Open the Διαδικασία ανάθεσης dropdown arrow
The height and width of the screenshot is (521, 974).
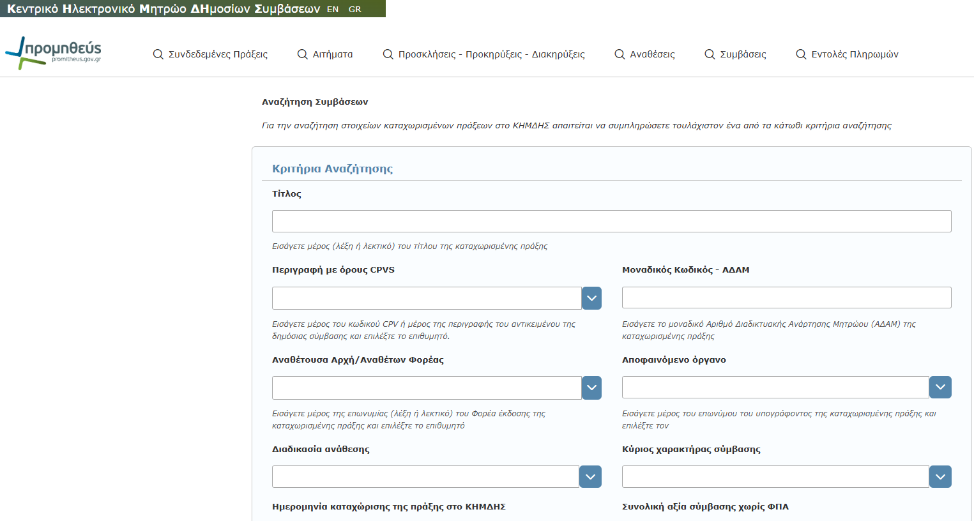click(590, 476)
